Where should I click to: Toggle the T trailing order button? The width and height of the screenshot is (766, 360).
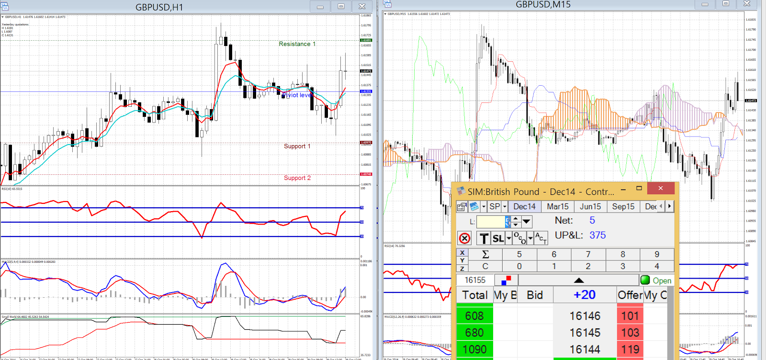[484, 238]
